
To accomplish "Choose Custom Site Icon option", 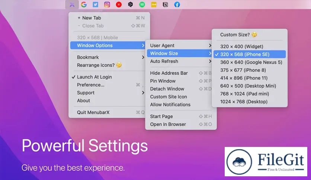I will pyautogui.click(x=180, y=97).
